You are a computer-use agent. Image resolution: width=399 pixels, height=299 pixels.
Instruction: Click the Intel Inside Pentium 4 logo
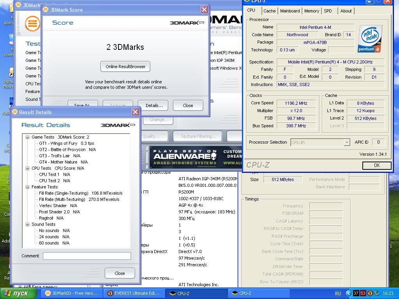pos(370,39)
